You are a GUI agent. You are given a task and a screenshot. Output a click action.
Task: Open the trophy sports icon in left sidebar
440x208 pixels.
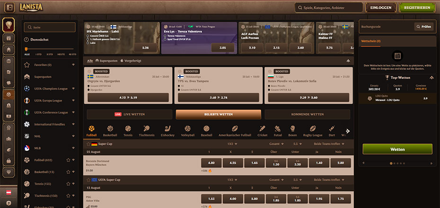[9, 25]
